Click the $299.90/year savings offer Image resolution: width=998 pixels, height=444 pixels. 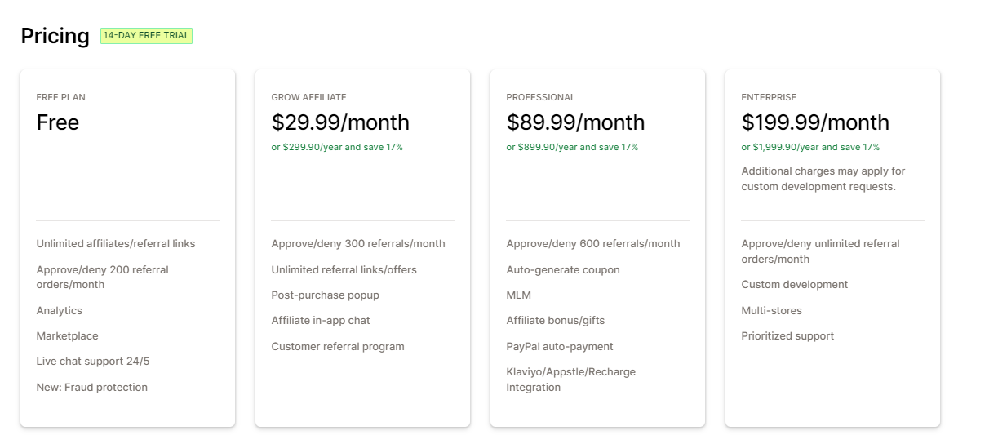(337, 148)
